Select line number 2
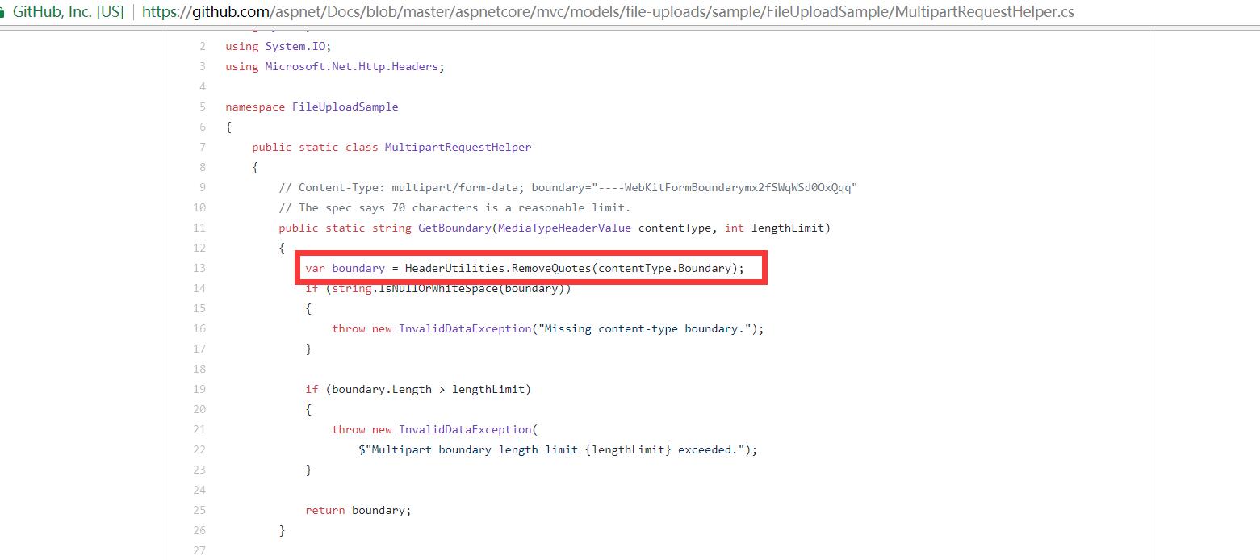This screenshot has width=1260, height=560. click(x=202, y=46)
